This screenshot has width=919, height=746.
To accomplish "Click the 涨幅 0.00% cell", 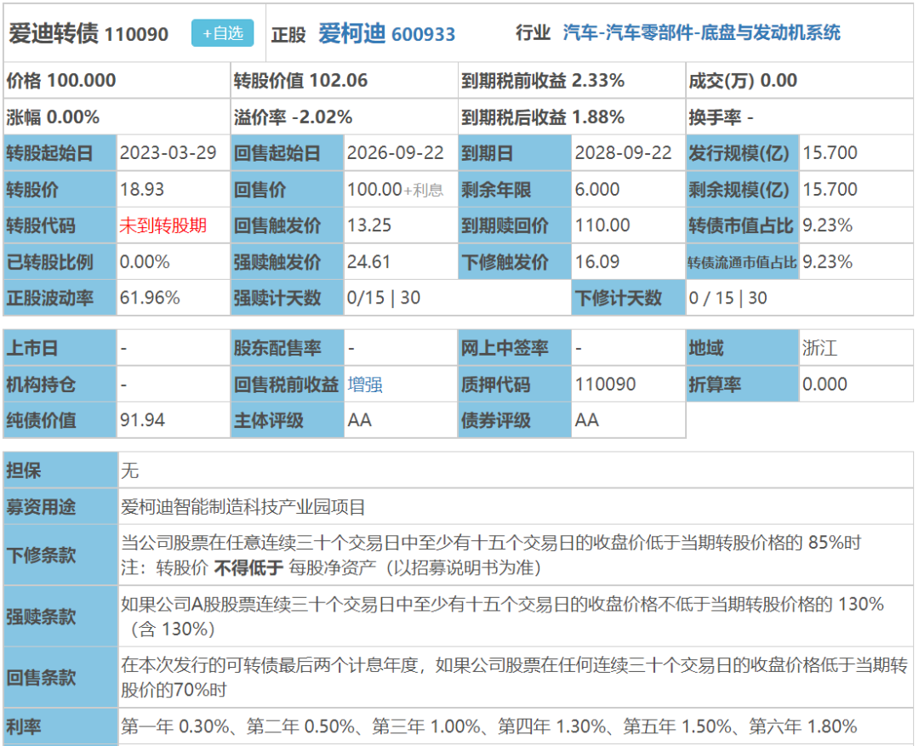I will (x=117, y=117).
